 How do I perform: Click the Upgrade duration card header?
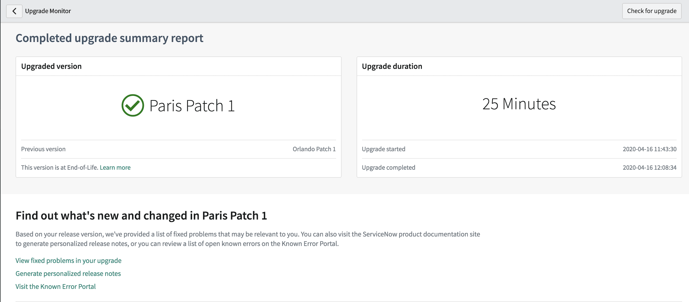coord(519,66)
